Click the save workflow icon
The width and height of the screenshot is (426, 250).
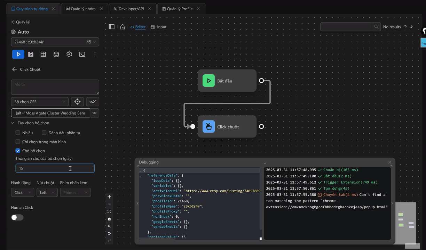click(31, 54)
